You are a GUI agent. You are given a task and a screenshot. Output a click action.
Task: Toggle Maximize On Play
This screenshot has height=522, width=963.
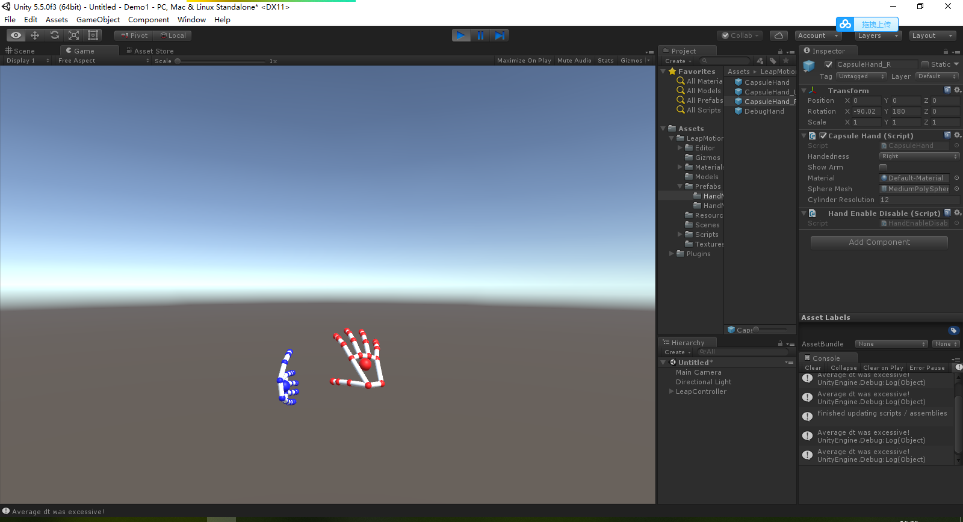(524, 60)
